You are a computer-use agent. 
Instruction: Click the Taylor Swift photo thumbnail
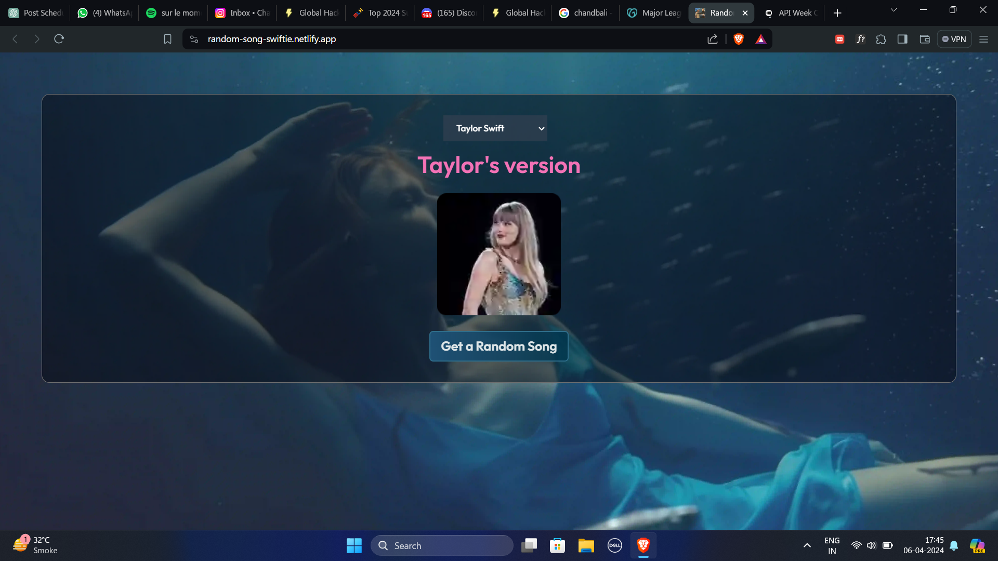pyautogui.click(x=498, y=254)
